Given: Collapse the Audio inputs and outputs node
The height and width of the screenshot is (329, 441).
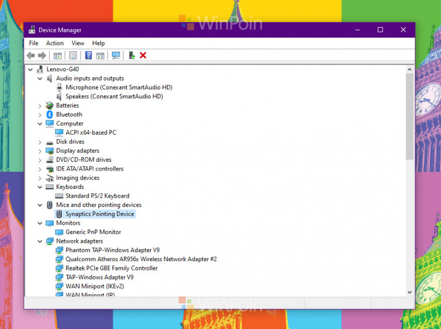Looking at the screenshot, I should pyautogui.click(x=40, y=78).
